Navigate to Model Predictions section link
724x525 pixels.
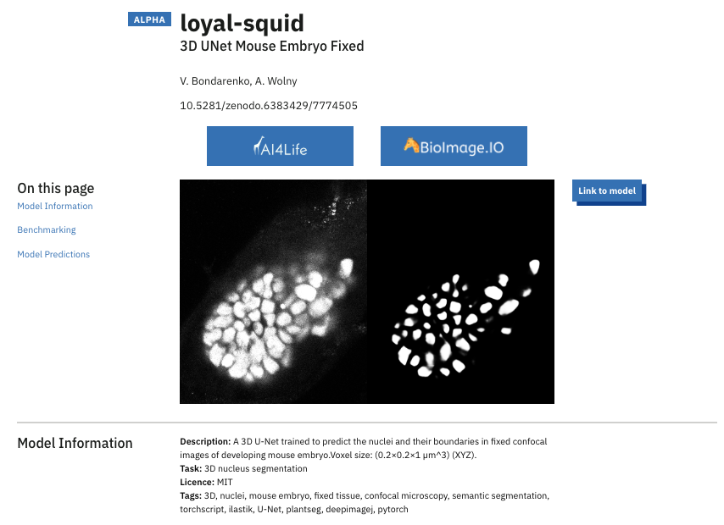pyautogui.click(x=53, y=254)
